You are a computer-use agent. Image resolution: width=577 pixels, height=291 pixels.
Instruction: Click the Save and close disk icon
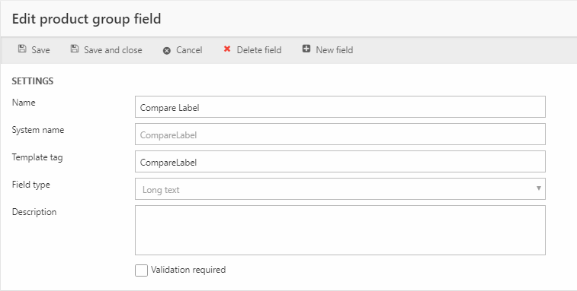[x=75, y=49]
